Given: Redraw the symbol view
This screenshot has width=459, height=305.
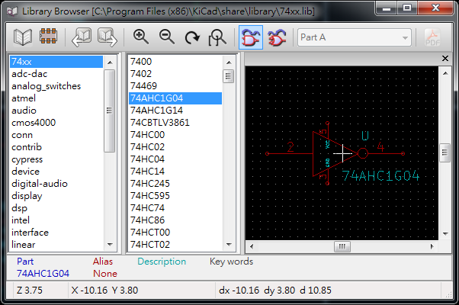Looking at the screenshot, I should click(x=192, y=37).
